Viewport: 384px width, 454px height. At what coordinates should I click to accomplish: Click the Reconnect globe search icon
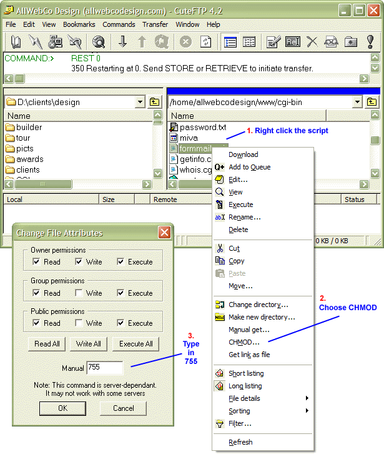coord(98,42)
